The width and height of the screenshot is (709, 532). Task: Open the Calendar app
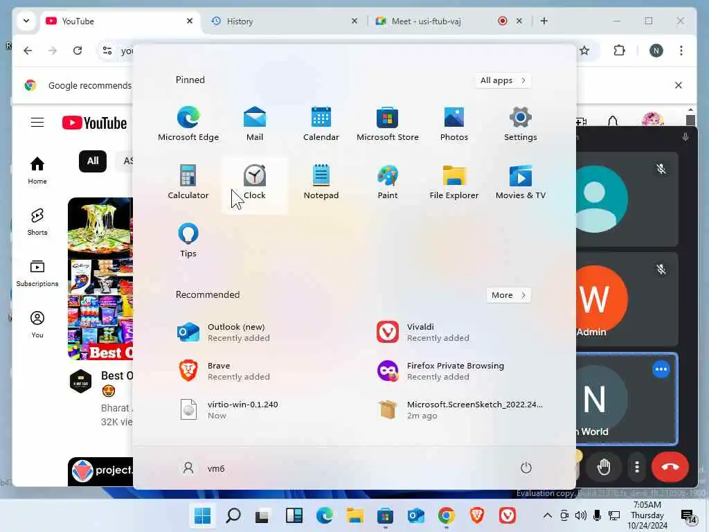coord(321,123)
